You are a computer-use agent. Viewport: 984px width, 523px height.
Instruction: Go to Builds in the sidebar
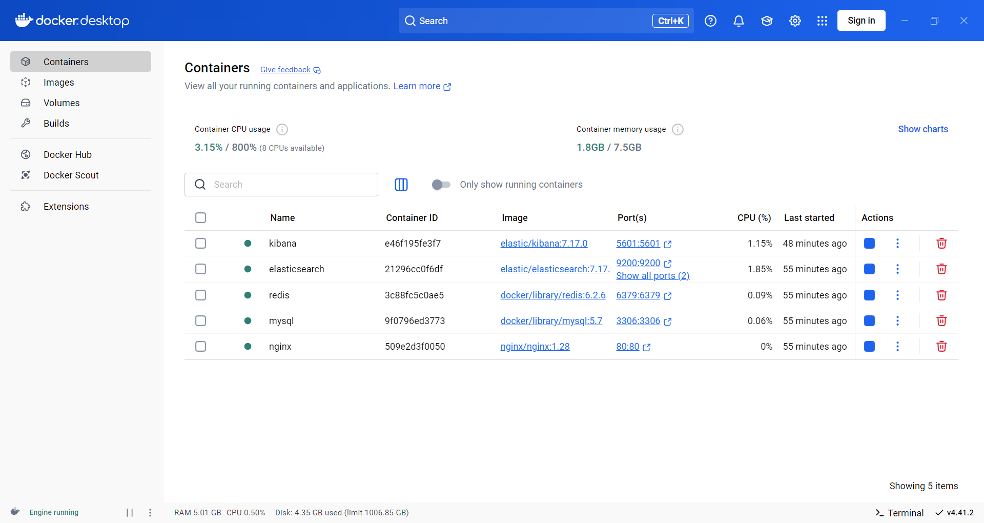click(80, 123)
